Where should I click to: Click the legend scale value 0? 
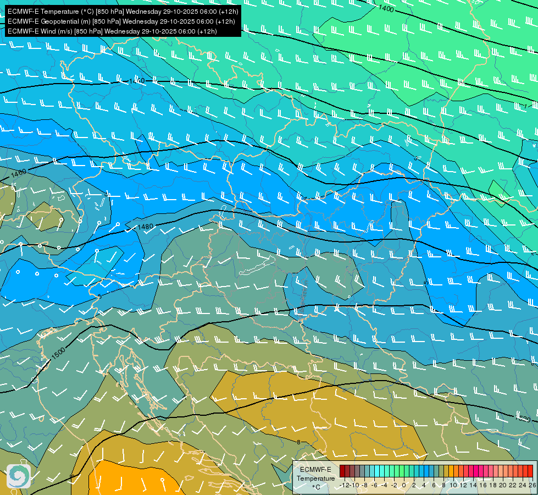[x=404, y=486]
